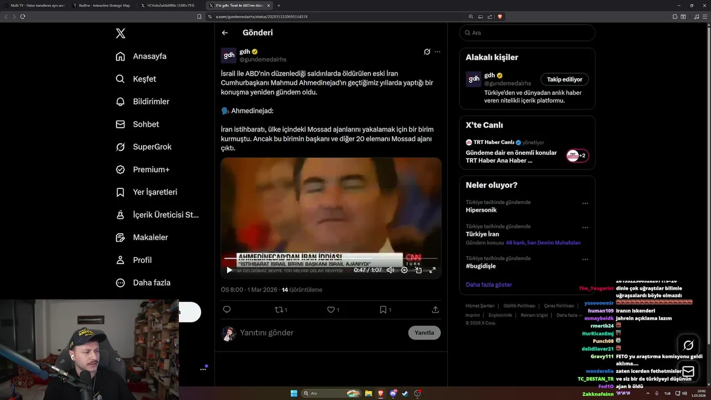Click Grok icon on the post
Image resolution: width=711 pixels, height=400 pixels.
pos(427,52)
